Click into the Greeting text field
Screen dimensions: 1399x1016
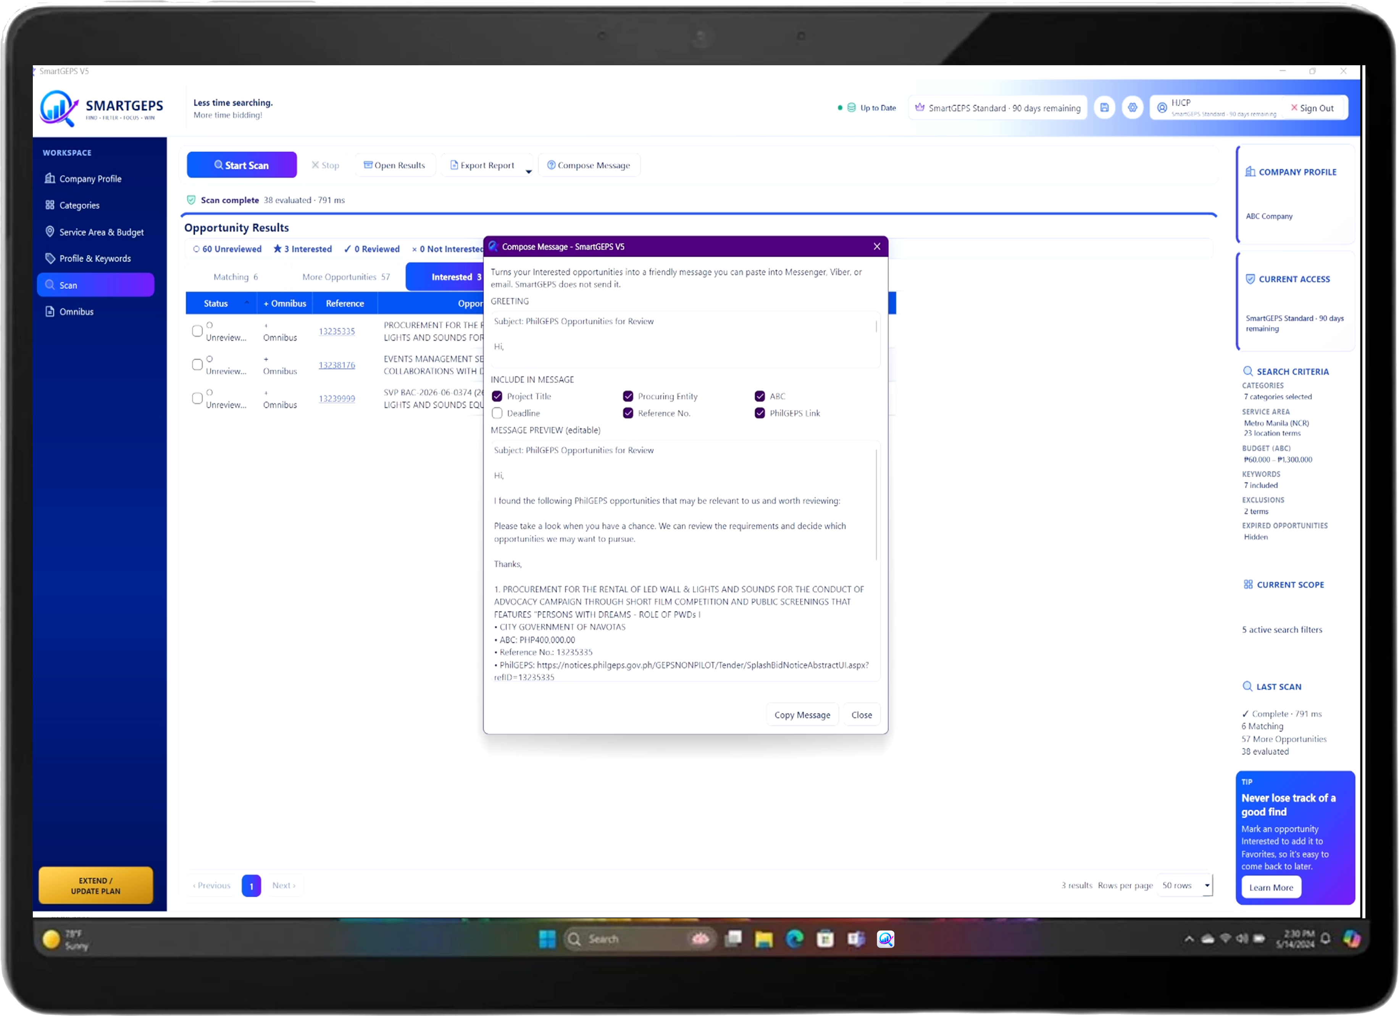(685, 339)
